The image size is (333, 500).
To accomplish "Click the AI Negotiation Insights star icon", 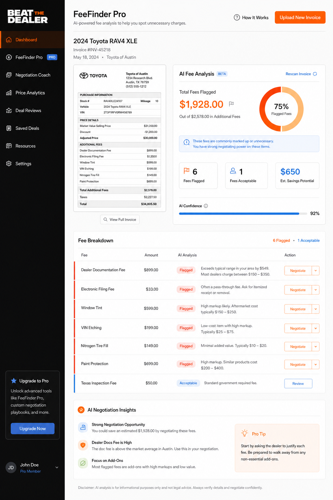I will (81, 410).
